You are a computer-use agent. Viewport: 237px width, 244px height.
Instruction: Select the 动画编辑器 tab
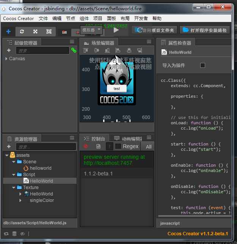pos(128,139)
